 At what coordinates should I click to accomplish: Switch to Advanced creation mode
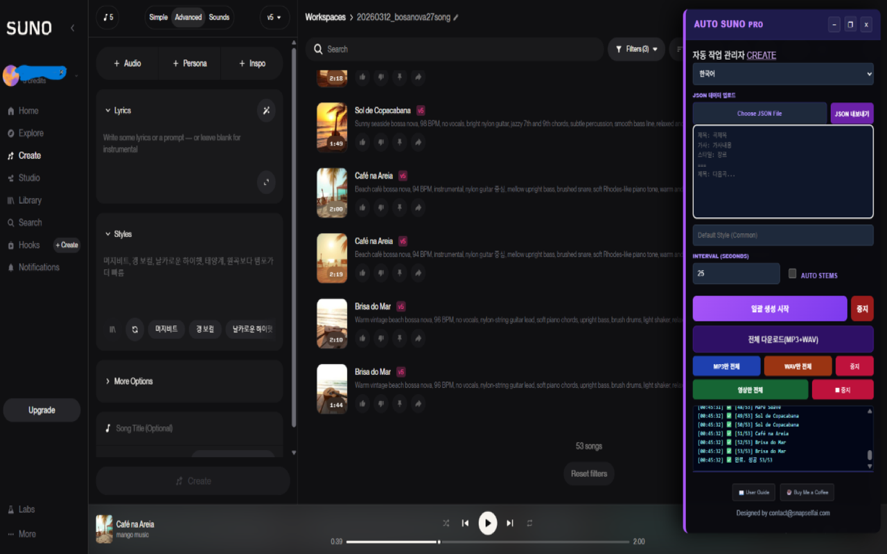click(x=188, y=17)
